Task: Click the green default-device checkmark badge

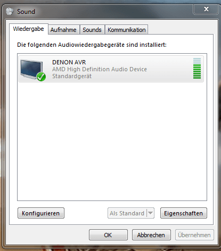Action: (x=41, y=77)
